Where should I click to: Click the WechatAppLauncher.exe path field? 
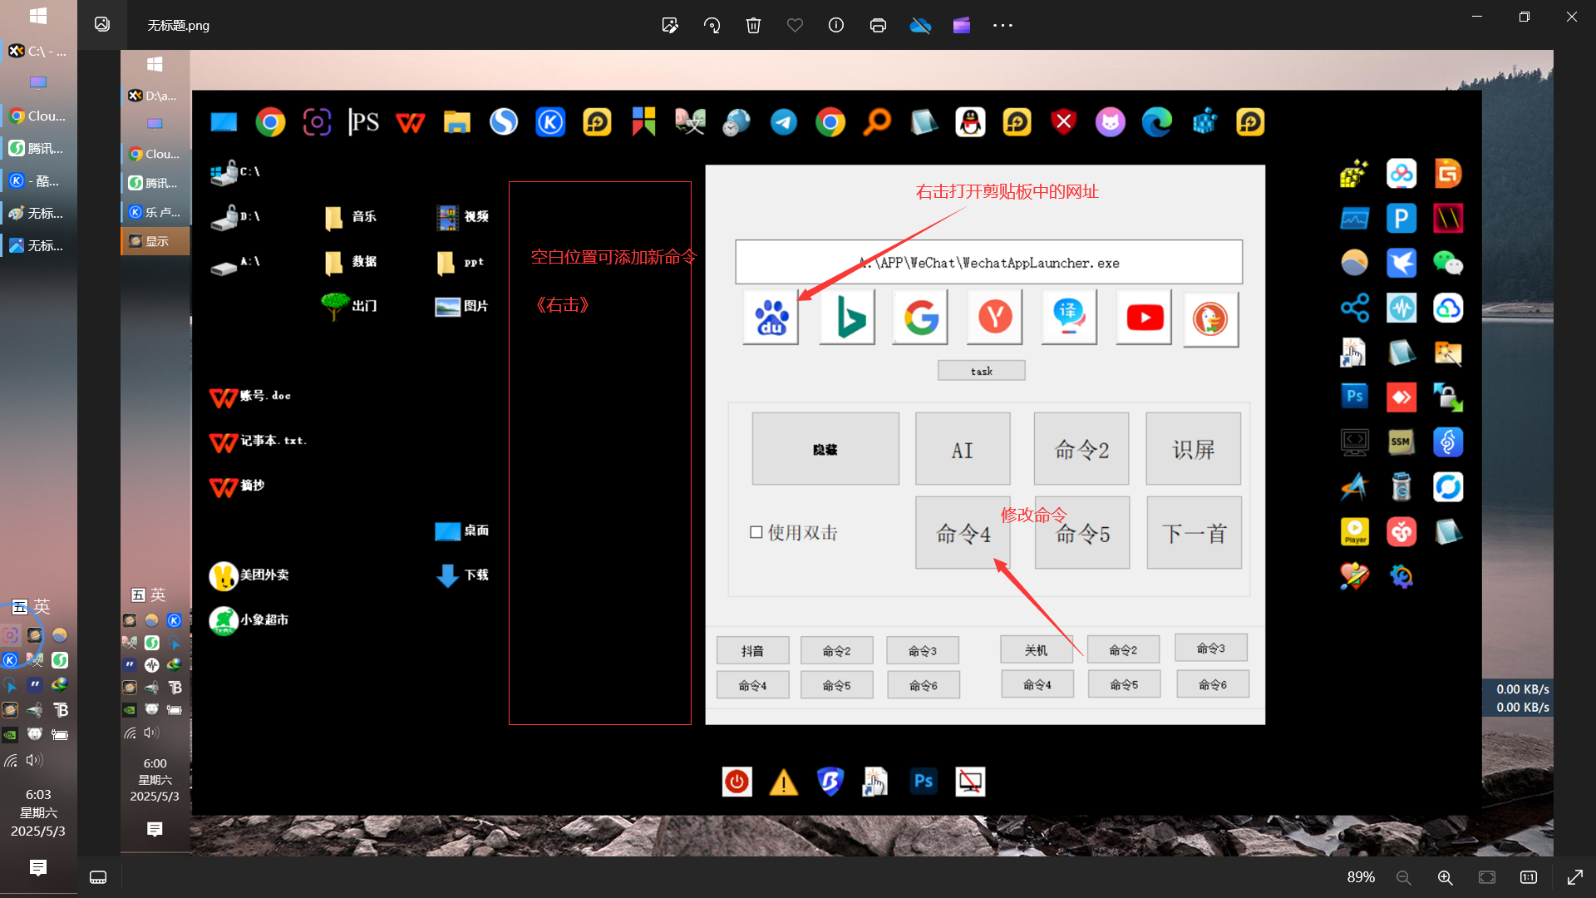(x=988, y=262)
